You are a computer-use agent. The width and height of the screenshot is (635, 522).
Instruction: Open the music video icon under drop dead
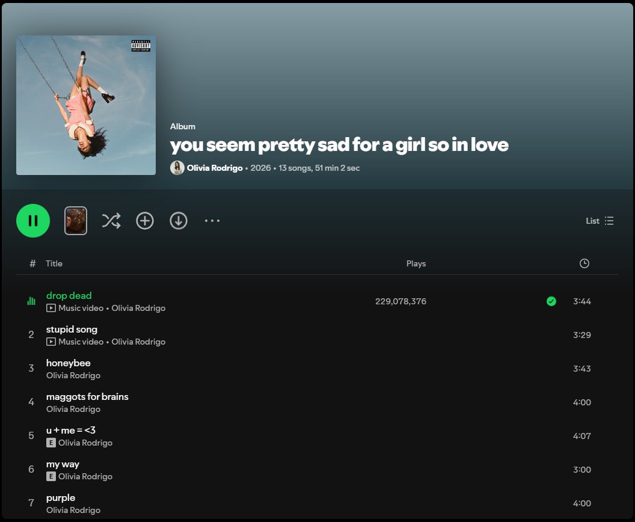(x=51, y=308)
